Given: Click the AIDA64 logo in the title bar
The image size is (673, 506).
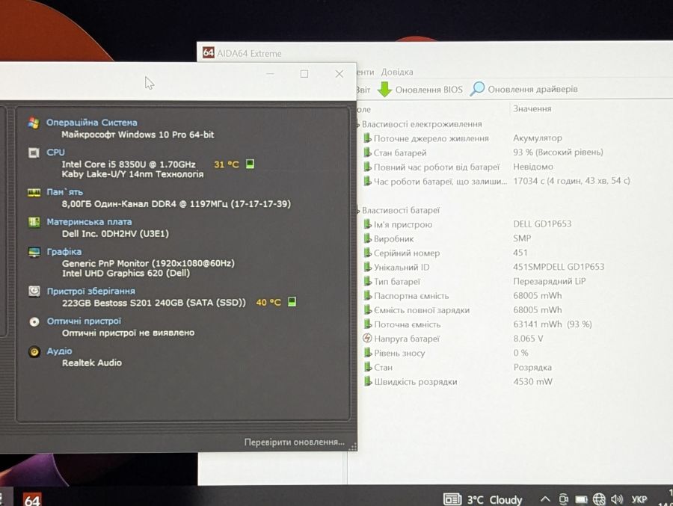Looking at the screenshot, I should click(x=208, y=52).
